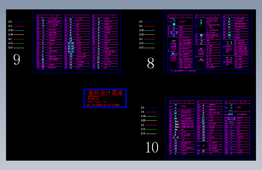
Task: Click the large sheet number 10
Action: pos(152,147)
